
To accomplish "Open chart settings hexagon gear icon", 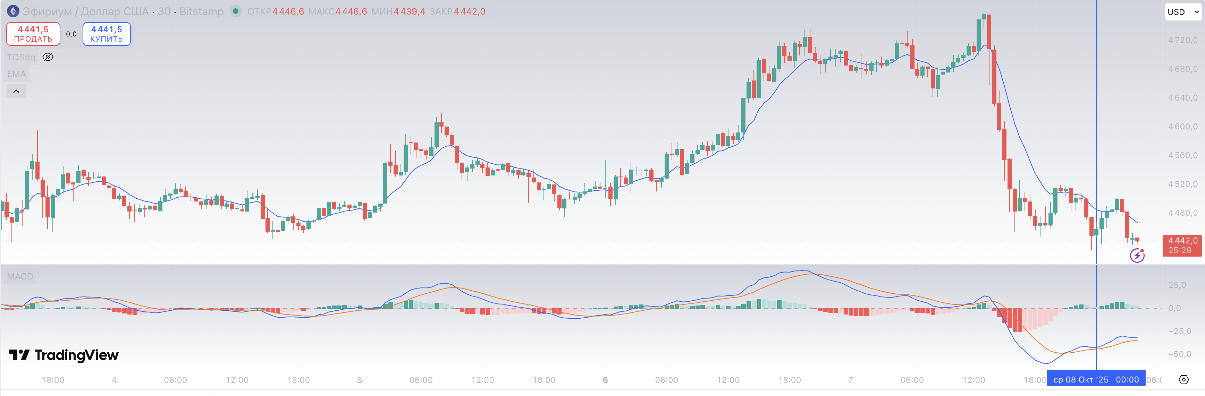I will pos(1183,380).
